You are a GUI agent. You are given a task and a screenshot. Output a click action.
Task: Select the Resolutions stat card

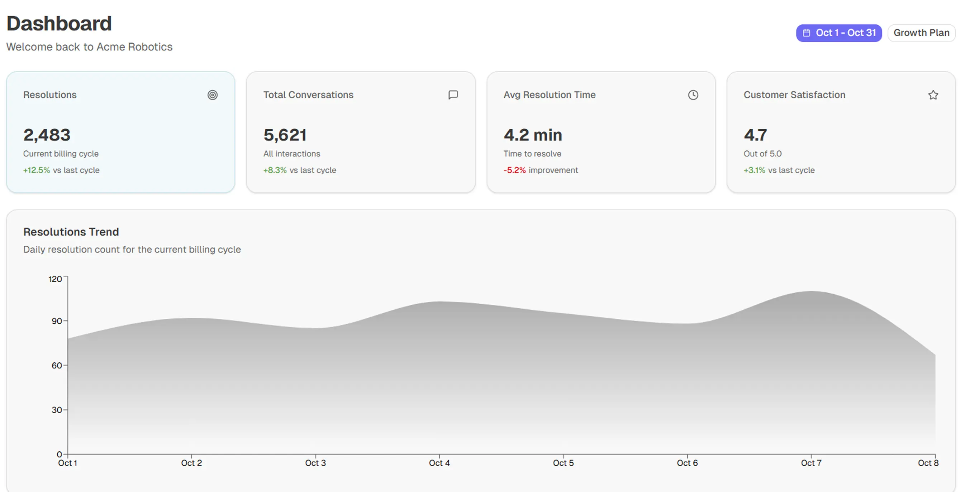(x=120, y=132)
